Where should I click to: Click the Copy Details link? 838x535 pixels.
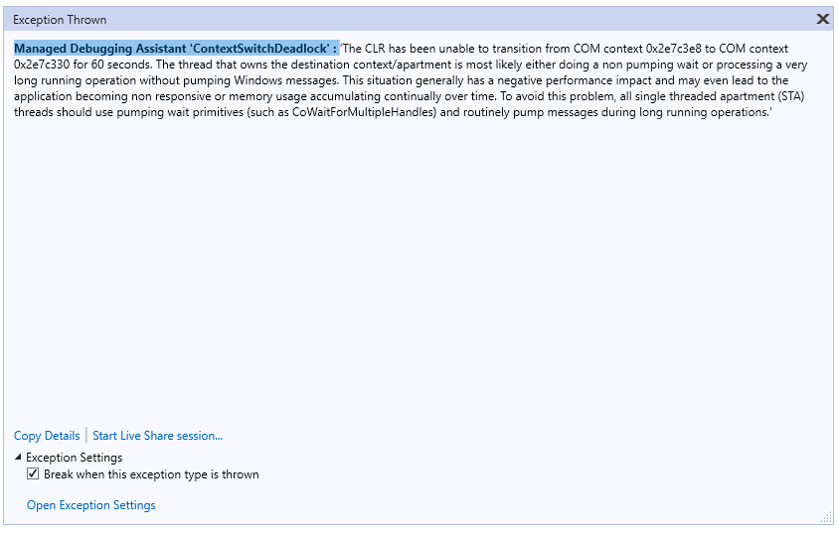(47, 436)
